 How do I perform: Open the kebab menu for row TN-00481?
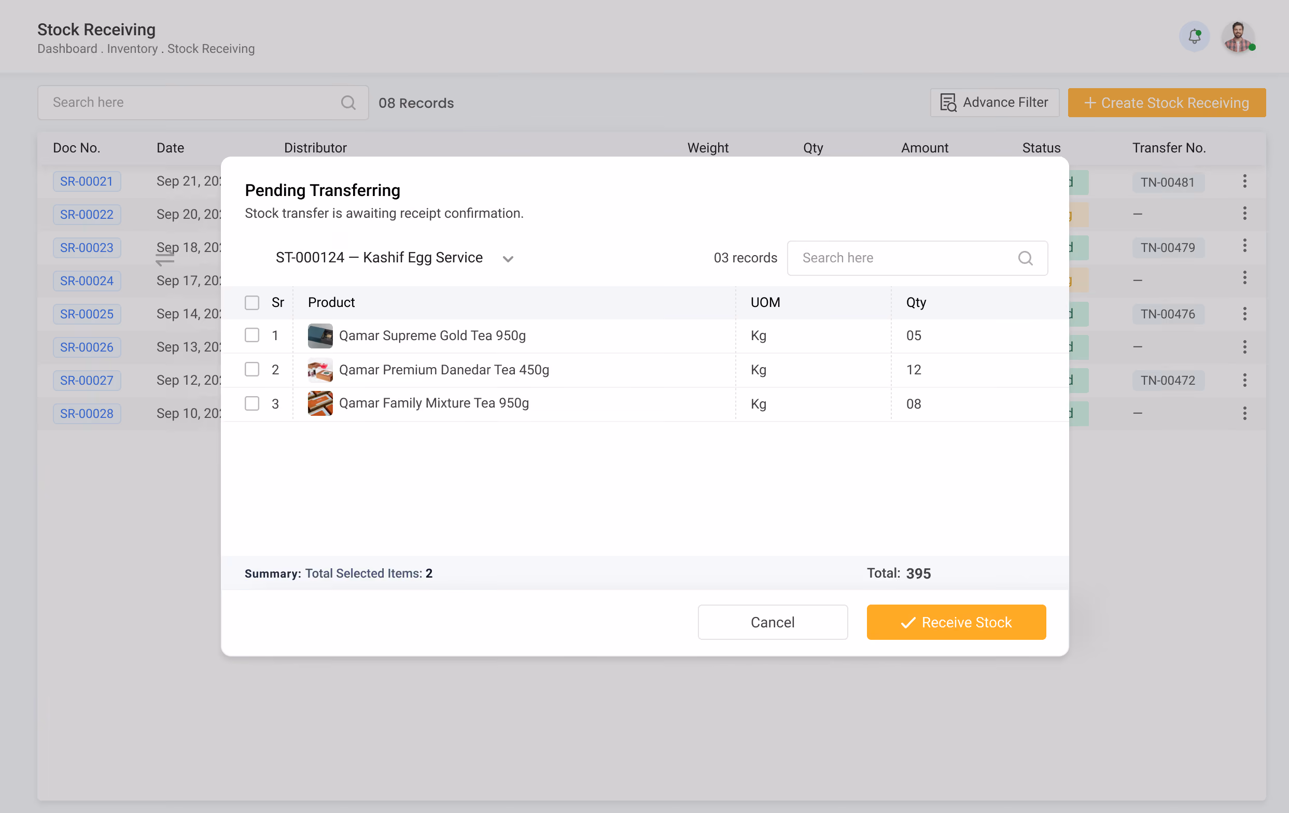pyautogui.click(x=1244, y=181)
